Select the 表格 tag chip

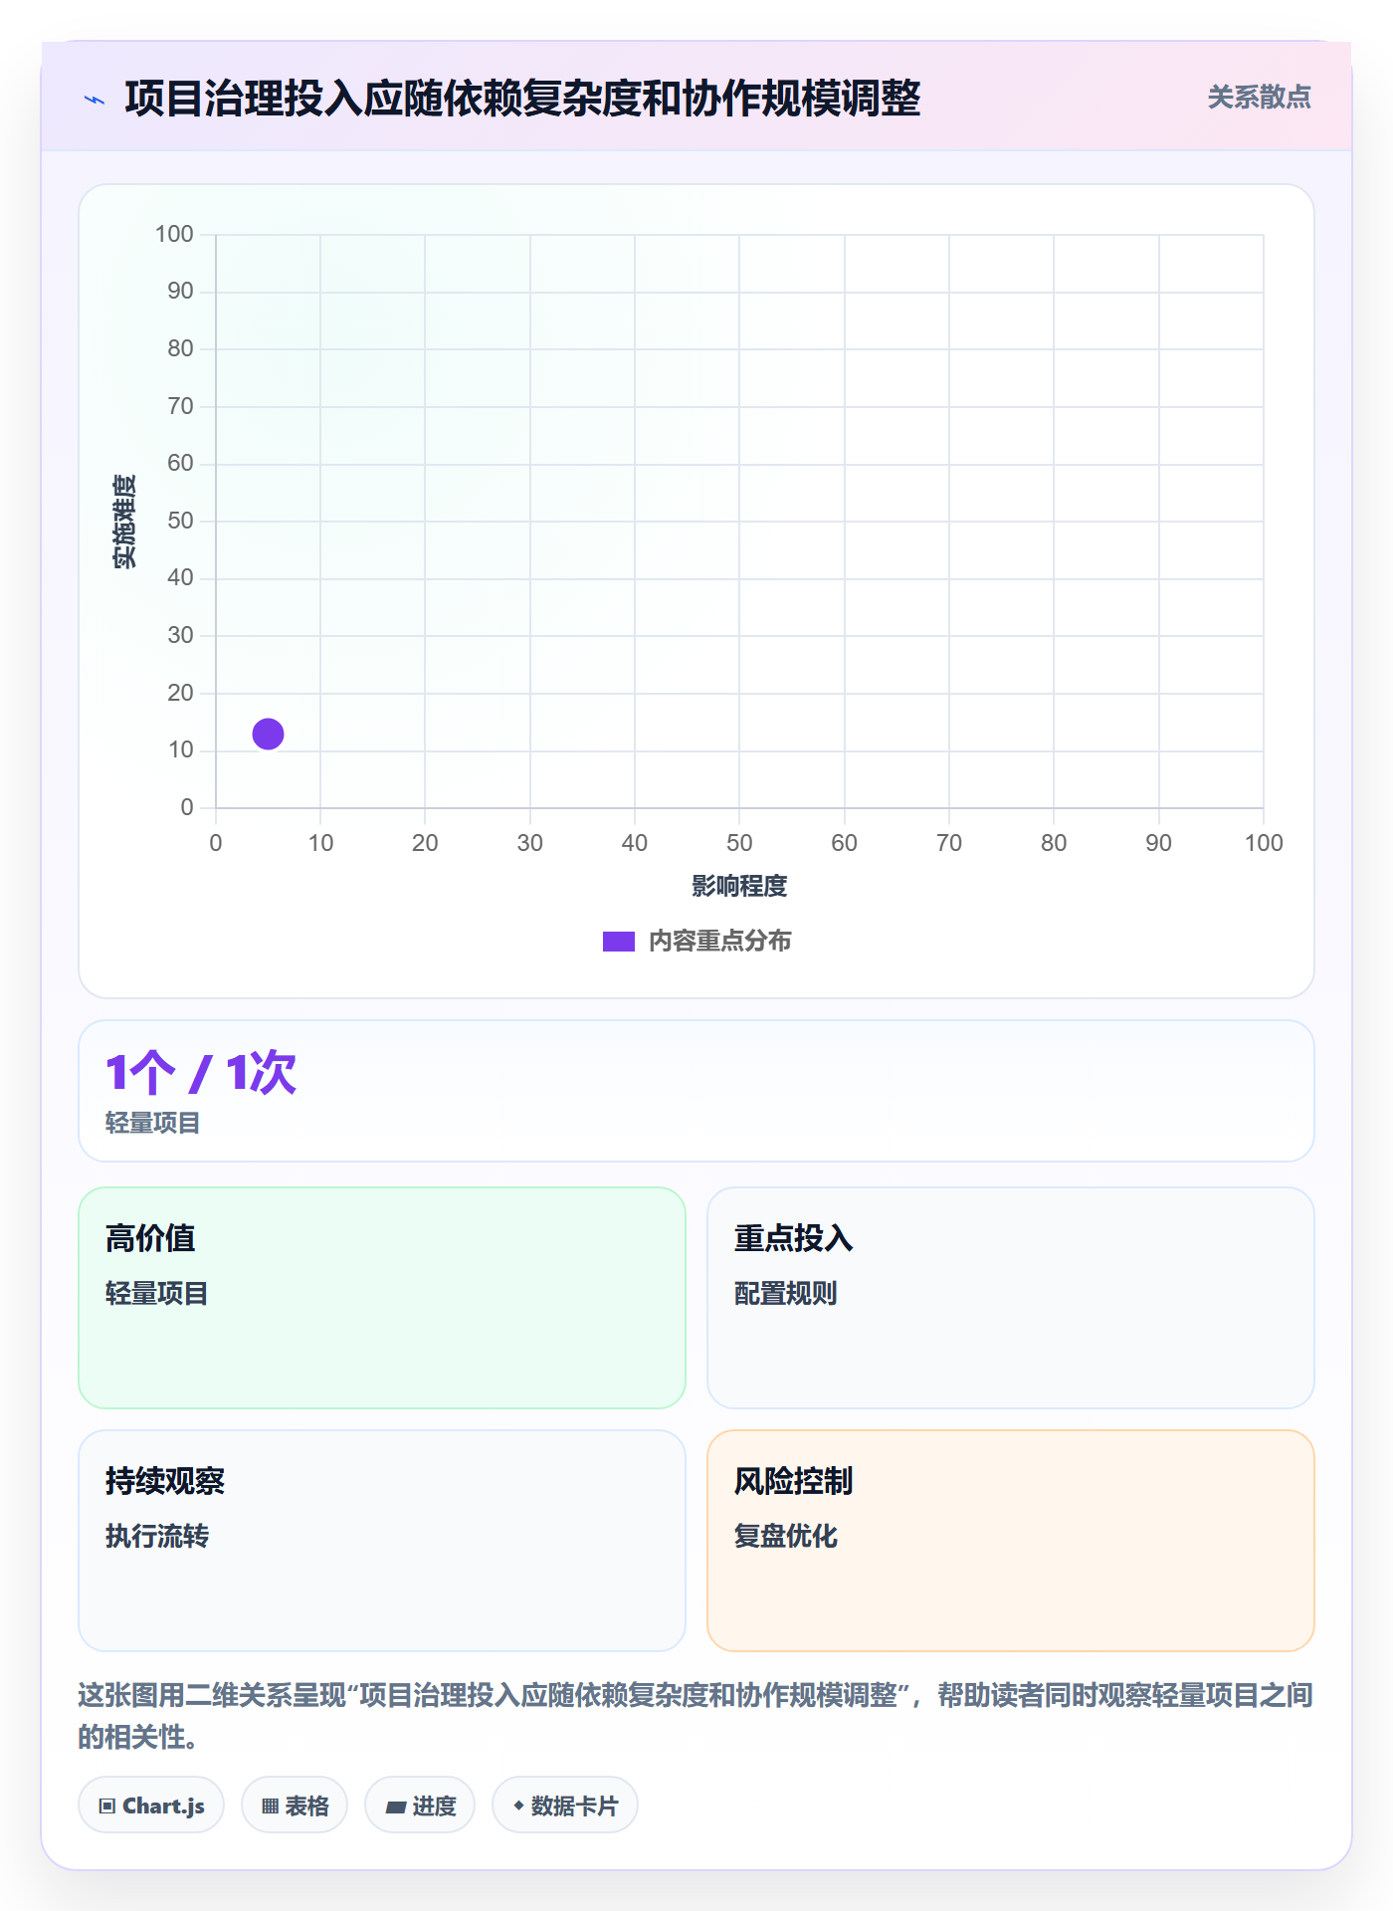point(295,1805)
